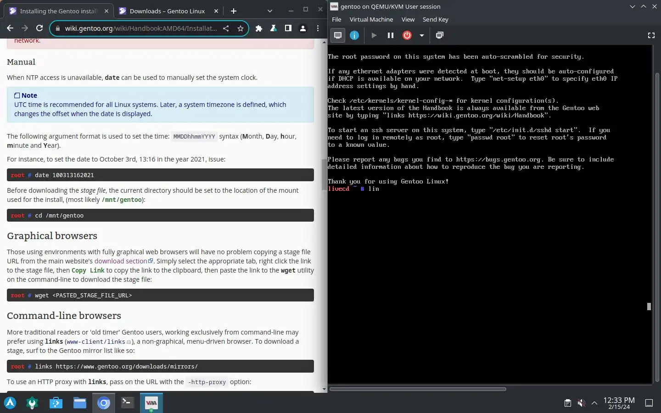Open the Virtual Machine menu

coord(371,19)
